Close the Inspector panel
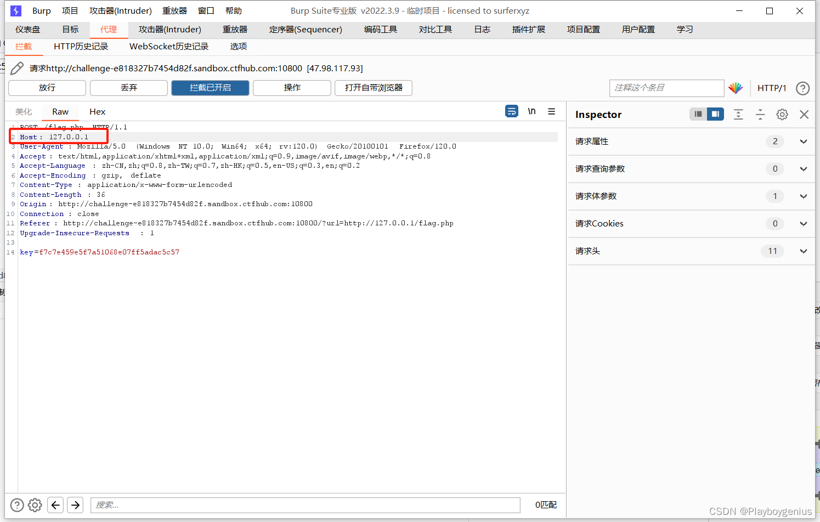 pyautogui.click(x=804, y=114)
